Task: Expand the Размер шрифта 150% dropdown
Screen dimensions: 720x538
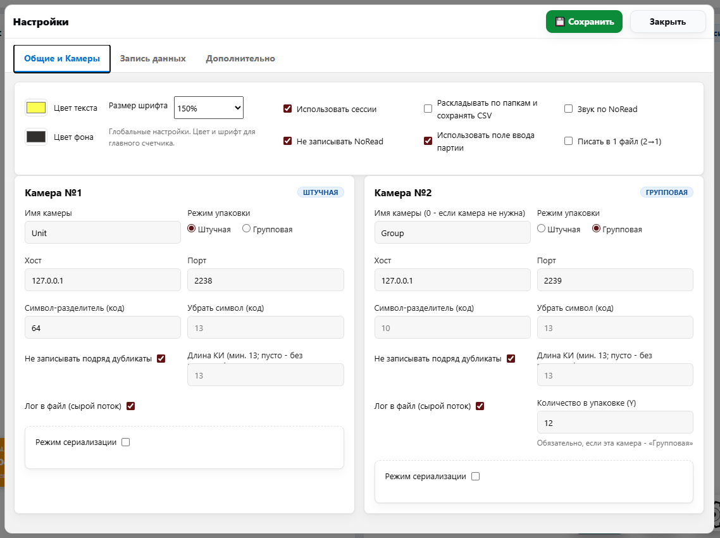Action: pos(209,108)
